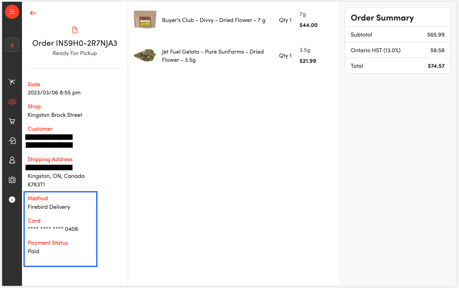Image resolution: width=459 pixels, height=288 pixels.
Task: Open the shopping cart sidebar icon
Action: point(12,121)
